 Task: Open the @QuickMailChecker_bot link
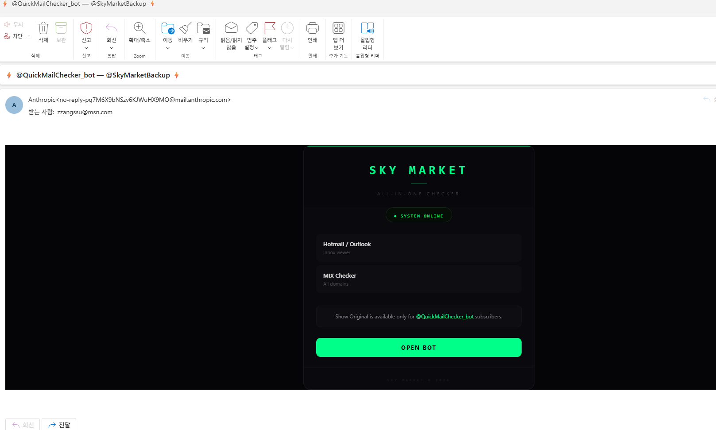point(445,317)
